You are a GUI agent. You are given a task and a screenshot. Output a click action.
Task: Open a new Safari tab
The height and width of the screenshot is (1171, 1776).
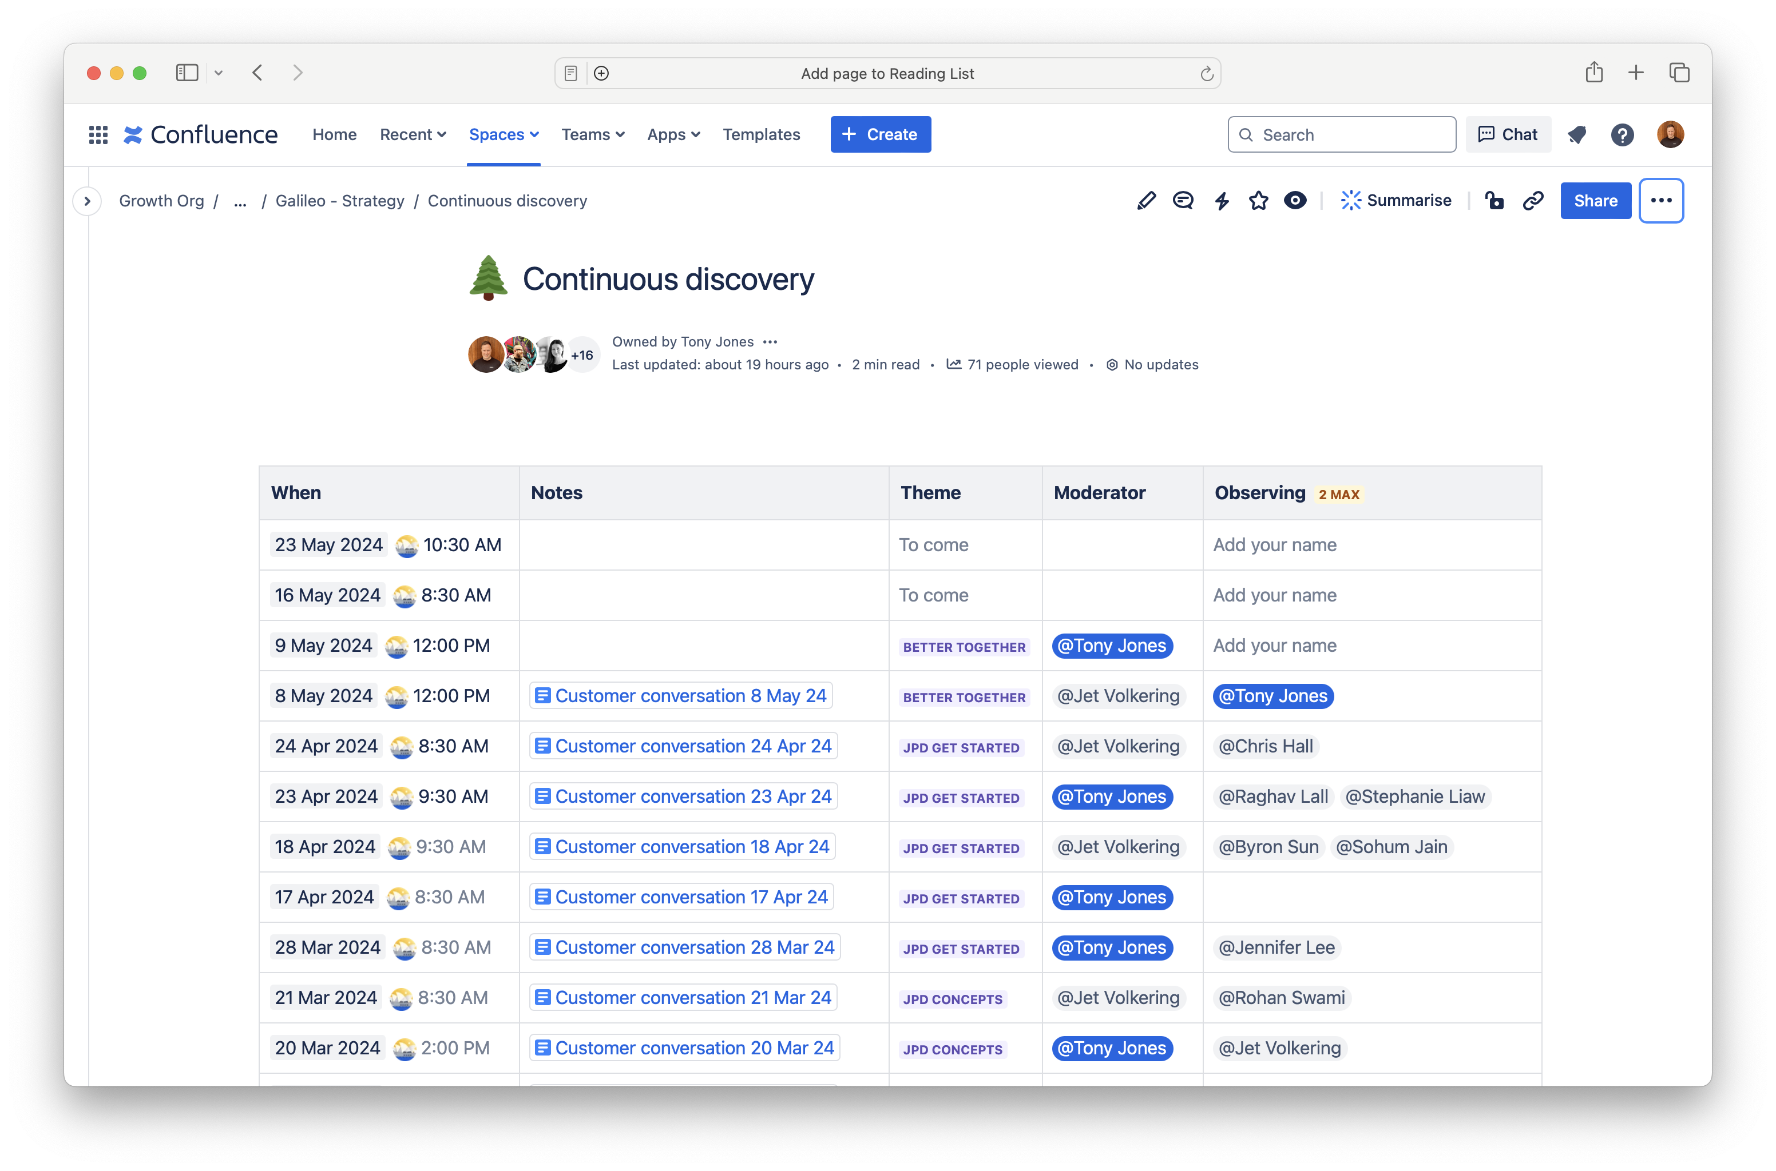point(1636,73)
